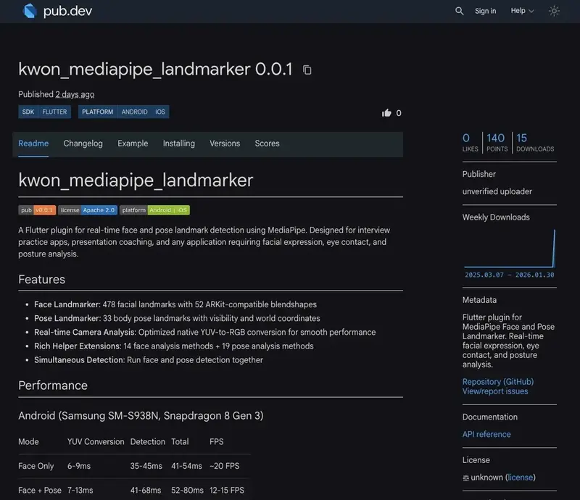
Task: Open the Repository (GitHub) link
Action: (498, 382)
